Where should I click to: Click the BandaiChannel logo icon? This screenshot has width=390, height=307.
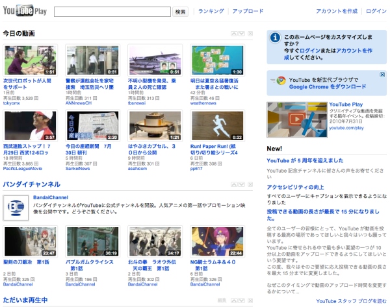[16, 208]
